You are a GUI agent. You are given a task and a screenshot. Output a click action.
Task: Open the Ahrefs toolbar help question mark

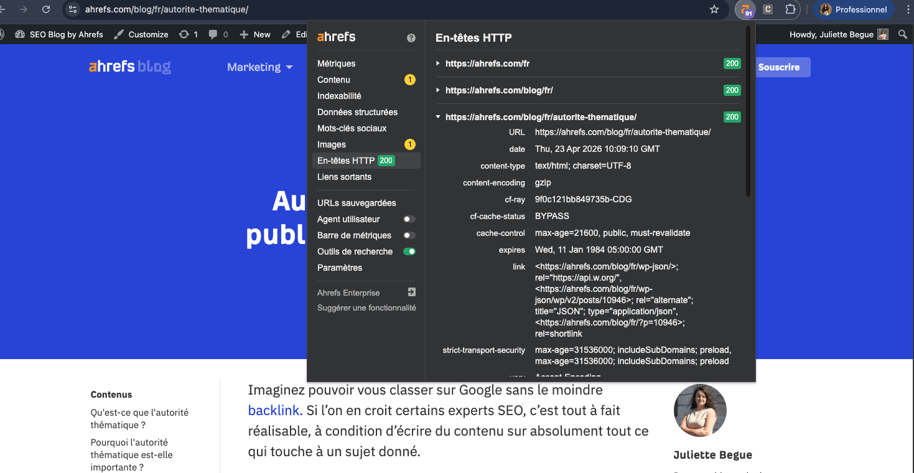[411, 37]
